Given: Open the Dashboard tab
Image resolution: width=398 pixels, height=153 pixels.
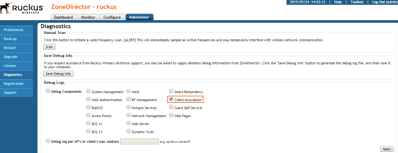Looking at the screenshot, I should [x=63, y=17].
